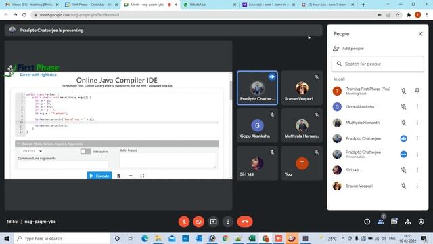Viewport: 433px width, 244px height.
Task: Go back with the browser Back arrow
Action: click(6, 15)
